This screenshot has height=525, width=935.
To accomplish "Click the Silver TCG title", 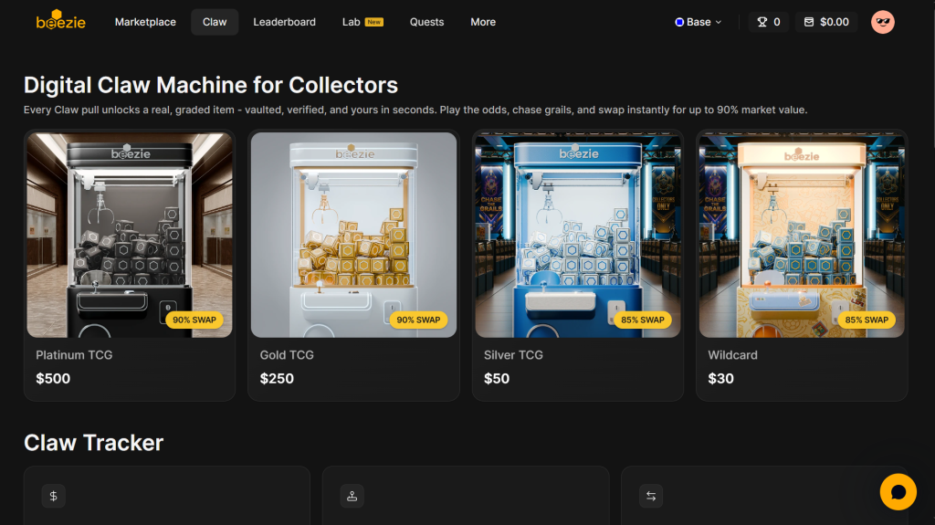I will [513, 355].
